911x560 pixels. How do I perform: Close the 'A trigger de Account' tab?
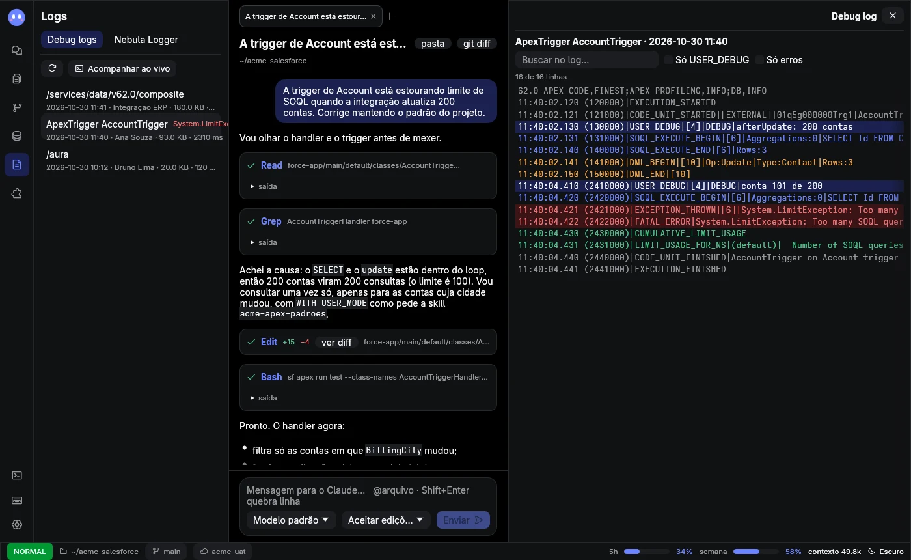pyautogui.click(x=373, y=16)
